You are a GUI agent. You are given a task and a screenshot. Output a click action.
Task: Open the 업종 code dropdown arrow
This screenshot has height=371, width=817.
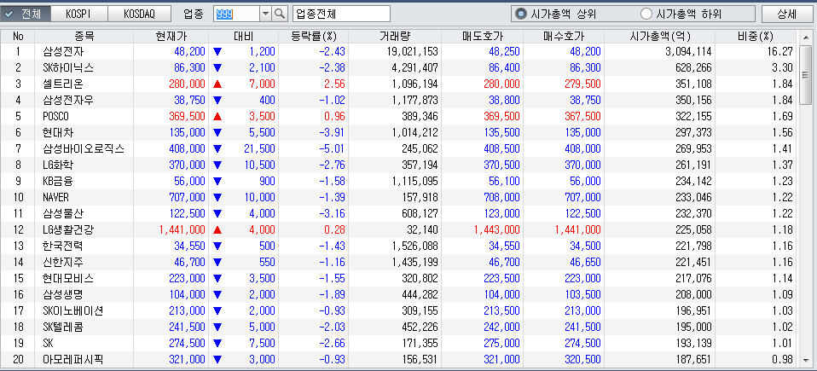pyautogui.click(x=264, y=14)
